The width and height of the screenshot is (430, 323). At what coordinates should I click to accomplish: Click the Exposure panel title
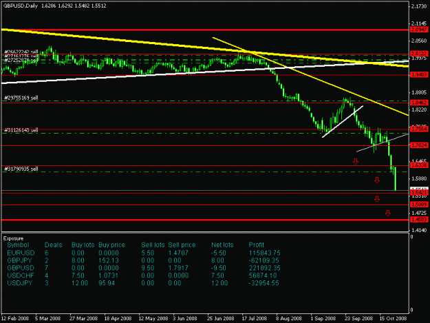pos(14,238)
